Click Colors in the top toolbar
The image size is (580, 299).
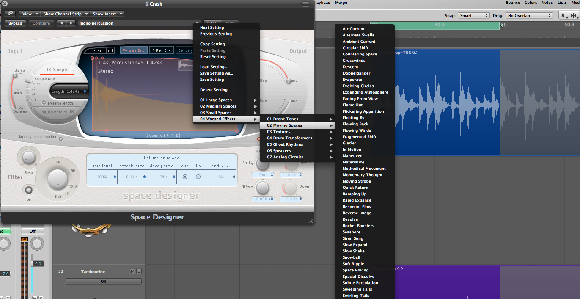click(531, 3)
